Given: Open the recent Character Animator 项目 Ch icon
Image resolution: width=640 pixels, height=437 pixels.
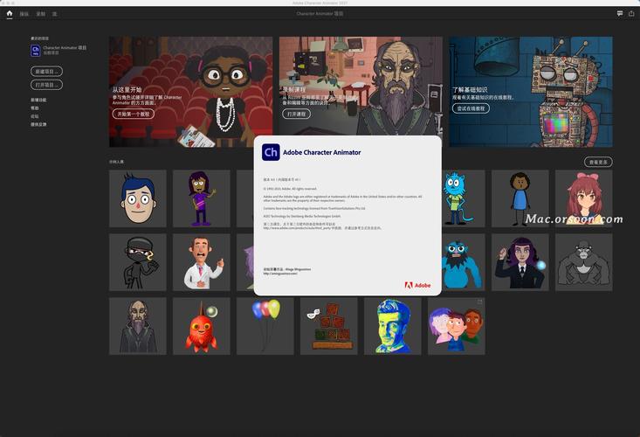Looking at the screenshot, I should (x=36, y=50).
